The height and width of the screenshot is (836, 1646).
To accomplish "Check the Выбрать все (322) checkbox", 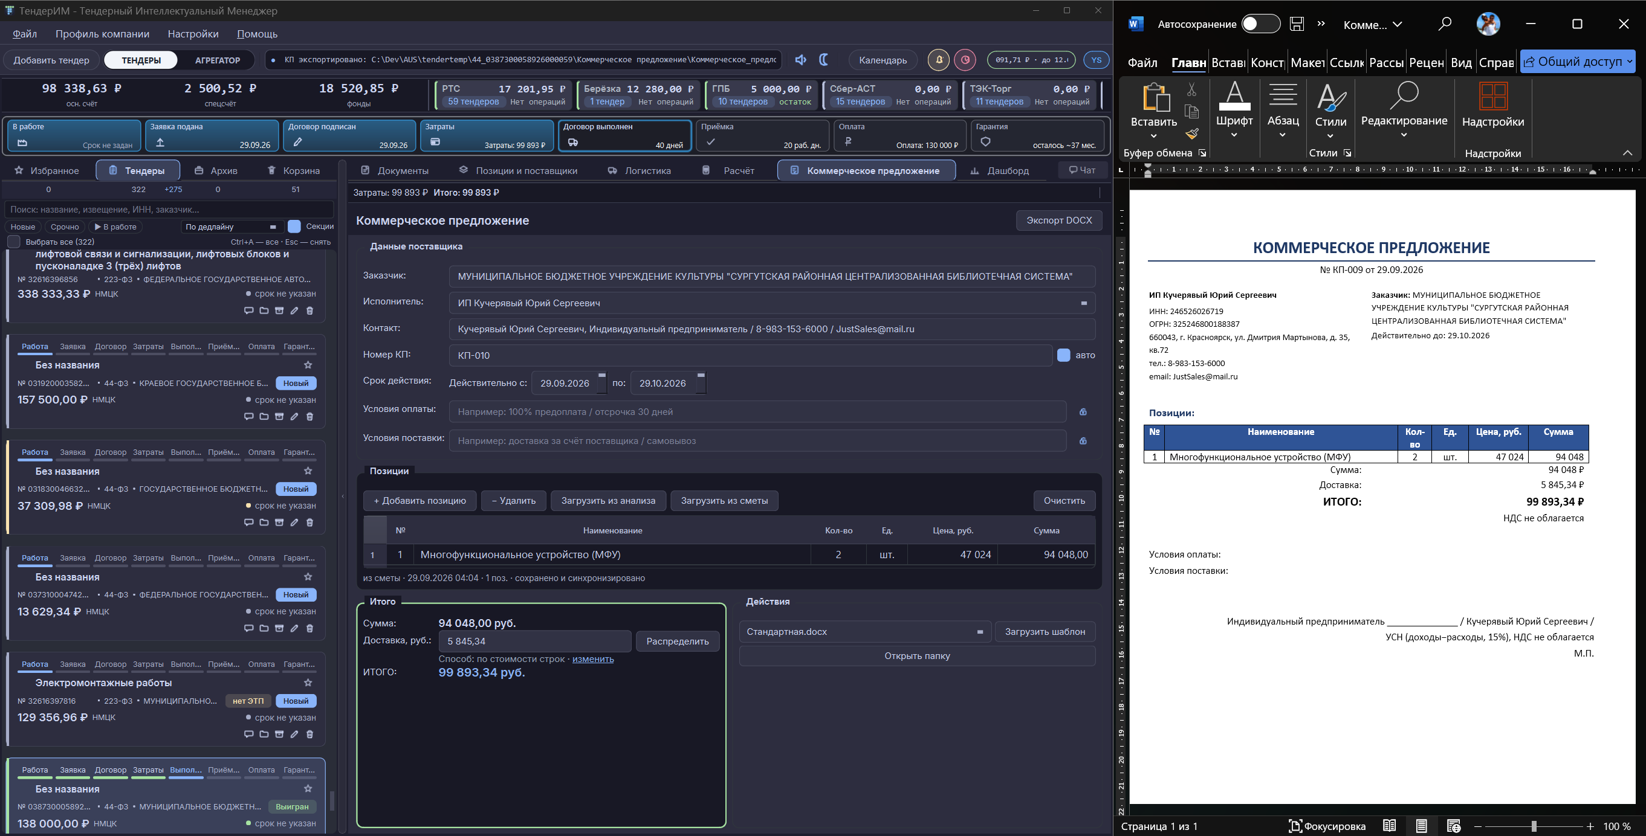I will [13, 242].
